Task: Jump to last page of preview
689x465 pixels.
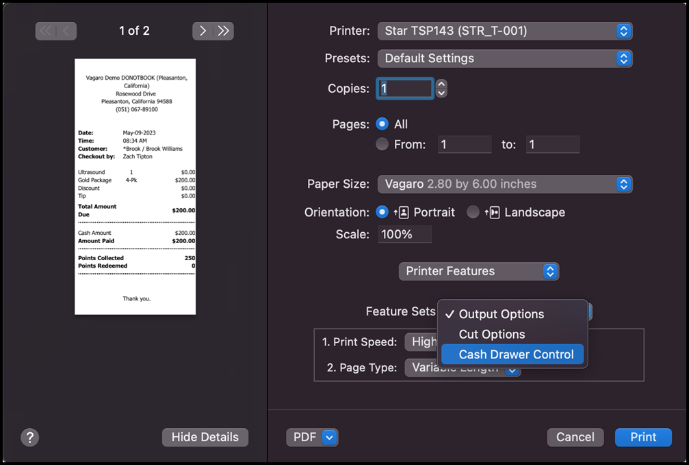Action: point(224,31)
